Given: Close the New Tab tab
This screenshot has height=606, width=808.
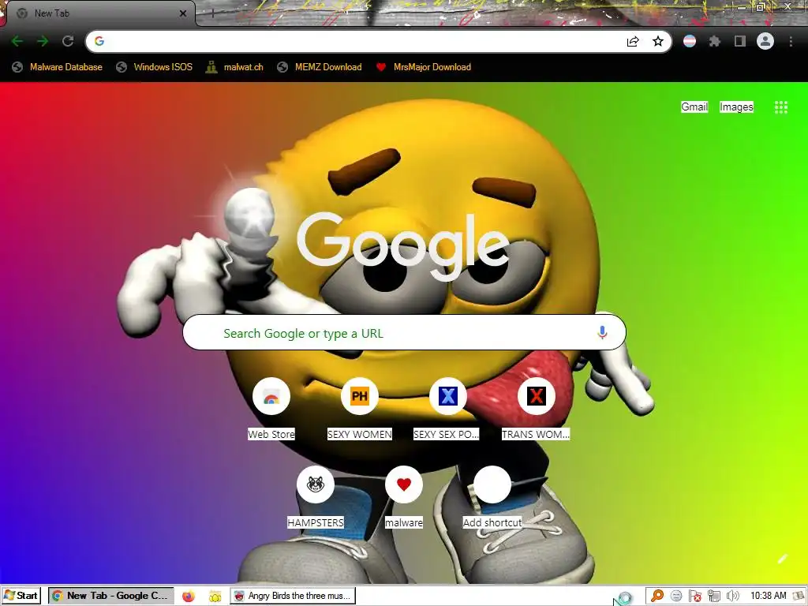Looking at the screenshot, I should [x=183, y=13].
